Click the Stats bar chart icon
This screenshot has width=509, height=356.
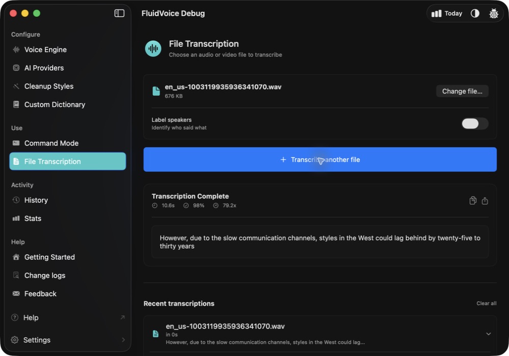(16, 218)
